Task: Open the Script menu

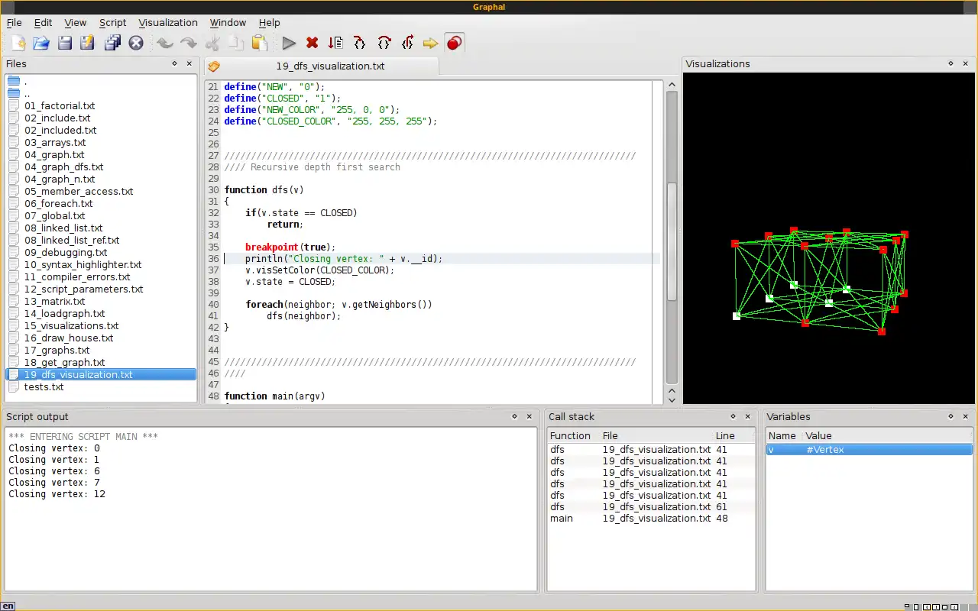Action: 112,23
